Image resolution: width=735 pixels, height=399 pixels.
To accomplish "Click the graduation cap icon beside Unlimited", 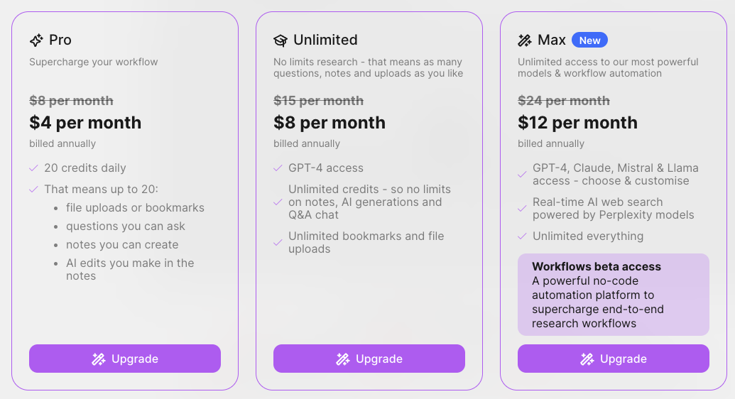I will [x=281, y=40].
